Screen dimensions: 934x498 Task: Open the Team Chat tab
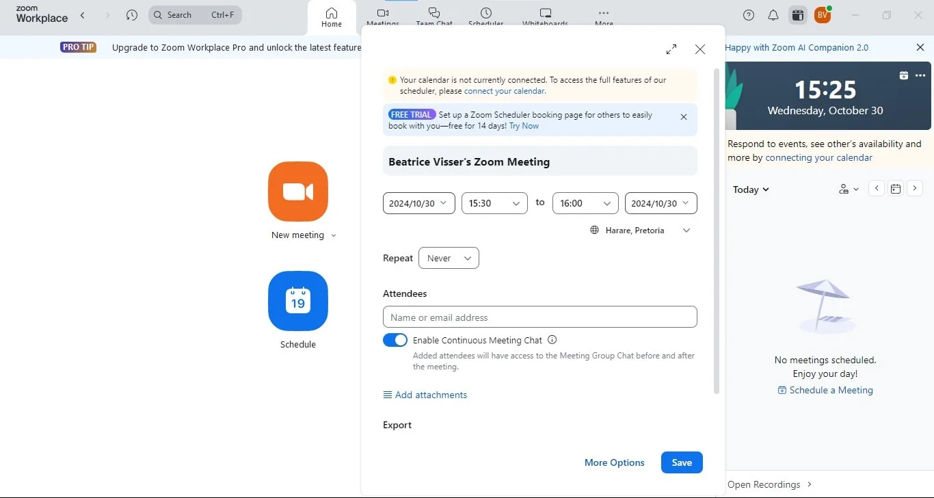pyautogui.click(x=434, y=18)
